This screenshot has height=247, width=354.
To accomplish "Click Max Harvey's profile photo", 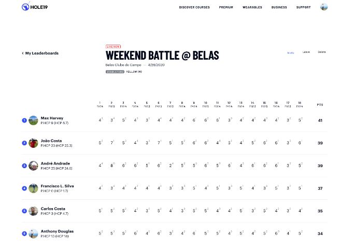I will [34, 120].
